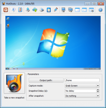Open the About info bubble icon
This screenshot has height=108, width=106.
[13, 10]
